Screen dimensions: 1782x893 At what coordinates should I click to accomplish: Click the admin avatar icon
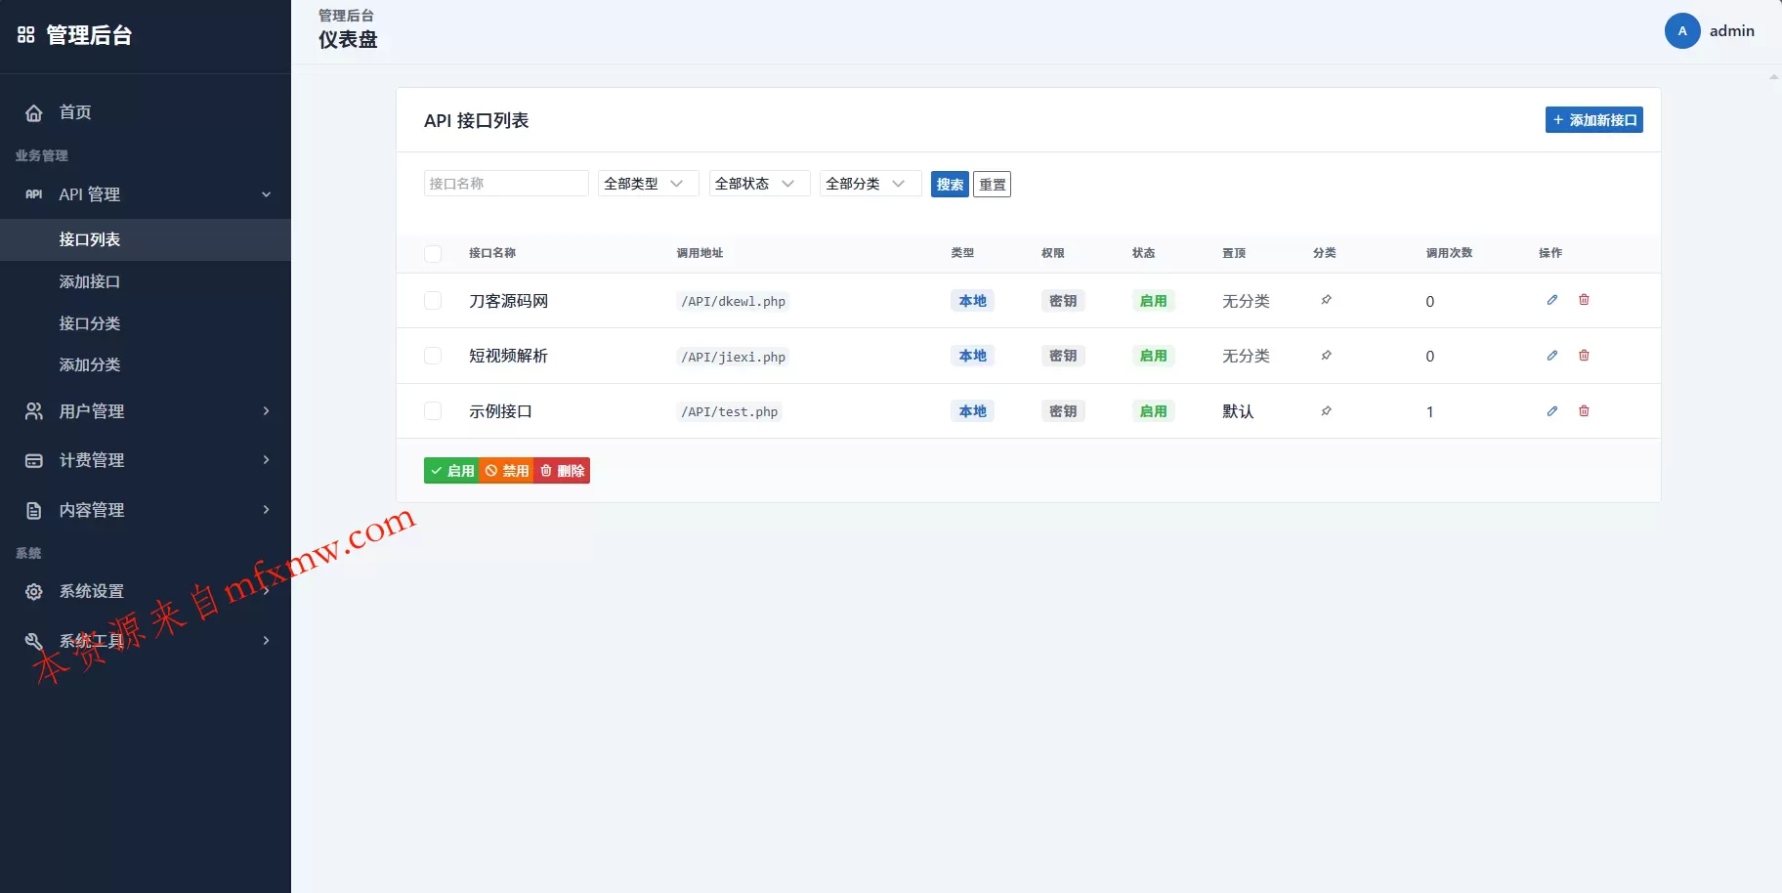click(1682, 31)
